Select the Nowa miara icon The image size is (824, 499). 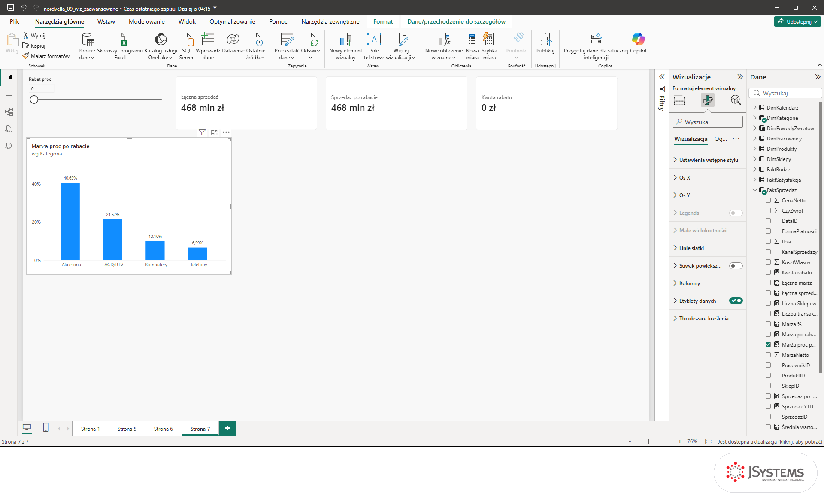point(472,39)
